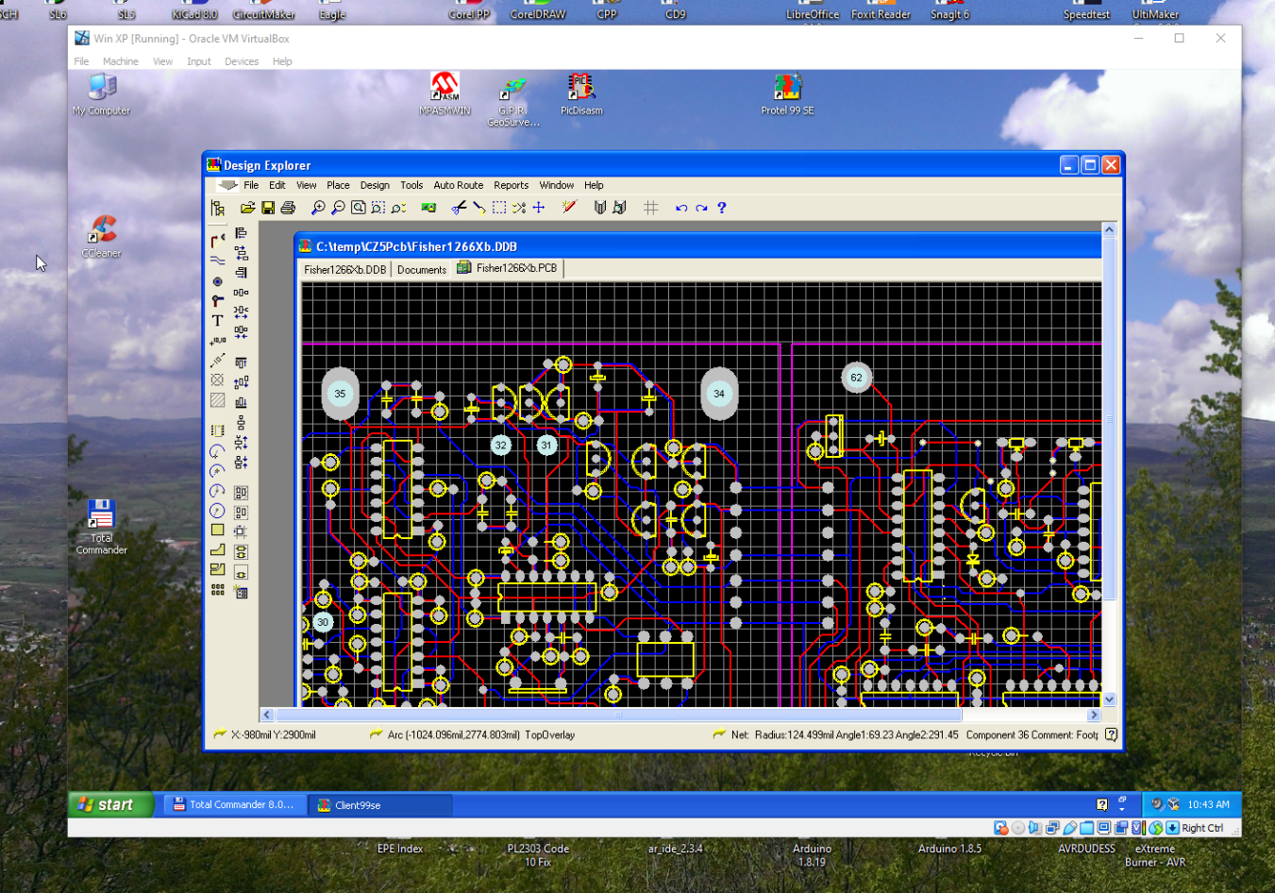
Task: Switch to the Documents tab
Action: coord(421,269)
